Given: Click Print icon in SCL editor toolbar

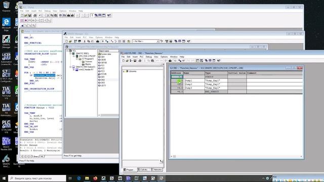Looking at the screenshot, I should 35,16.
